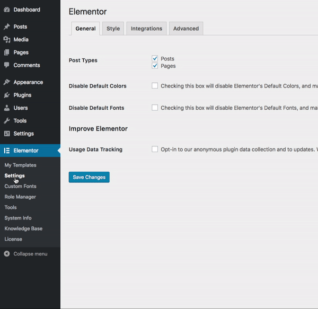The image size is (318, 309).
Task: Tick the Disable Default Fonts checkbox
Action: [155, 108]
